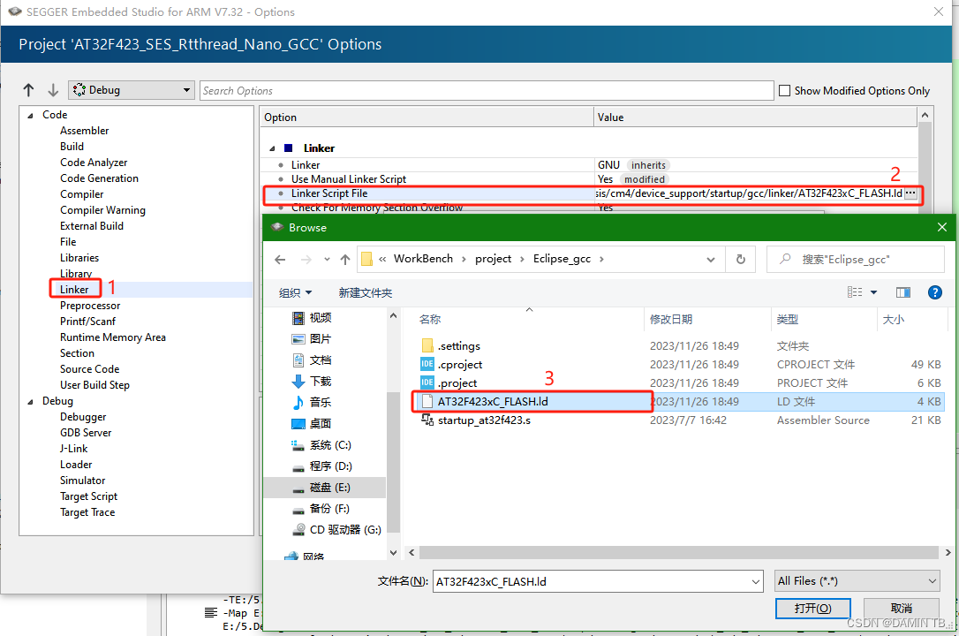Select AT32F423xC_FLASH.ld file

(x=493, y=402)
